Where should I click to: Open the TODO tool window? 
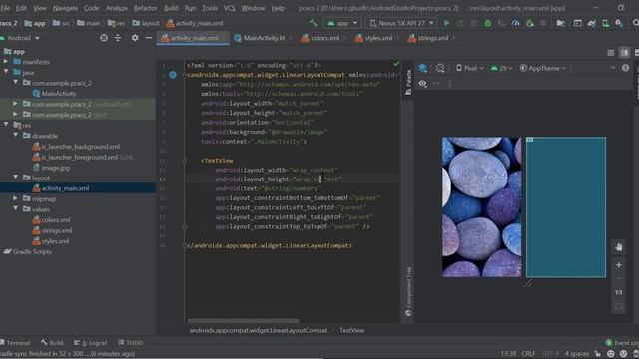(131, 343)
